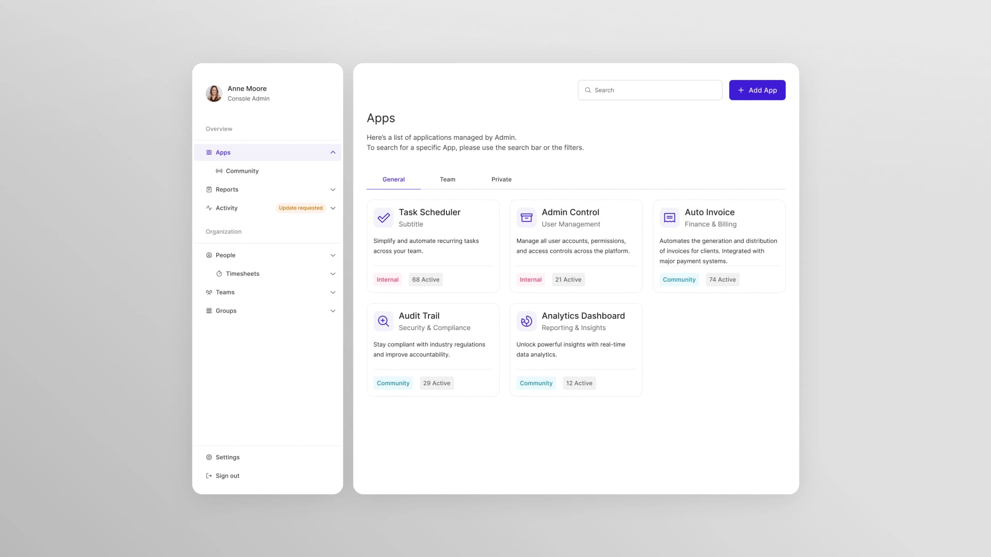Image resolution: width=991 pixels, height=557 pixels.
Task: Click Analytics Dashboard pie chart icon
Action: point(526,322)
